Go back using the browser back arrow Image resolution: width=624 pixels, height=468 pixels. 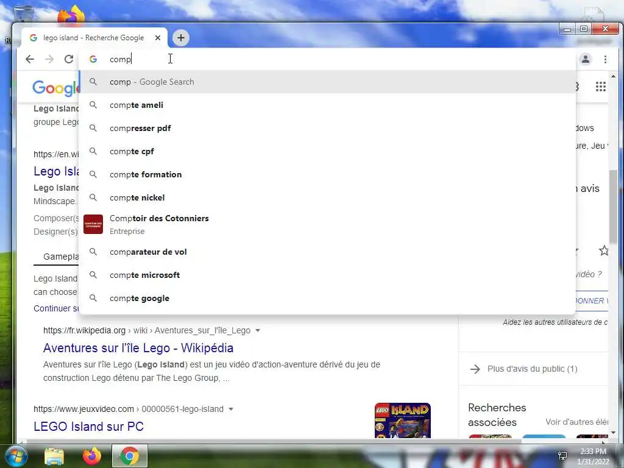(x=30, y=59)
